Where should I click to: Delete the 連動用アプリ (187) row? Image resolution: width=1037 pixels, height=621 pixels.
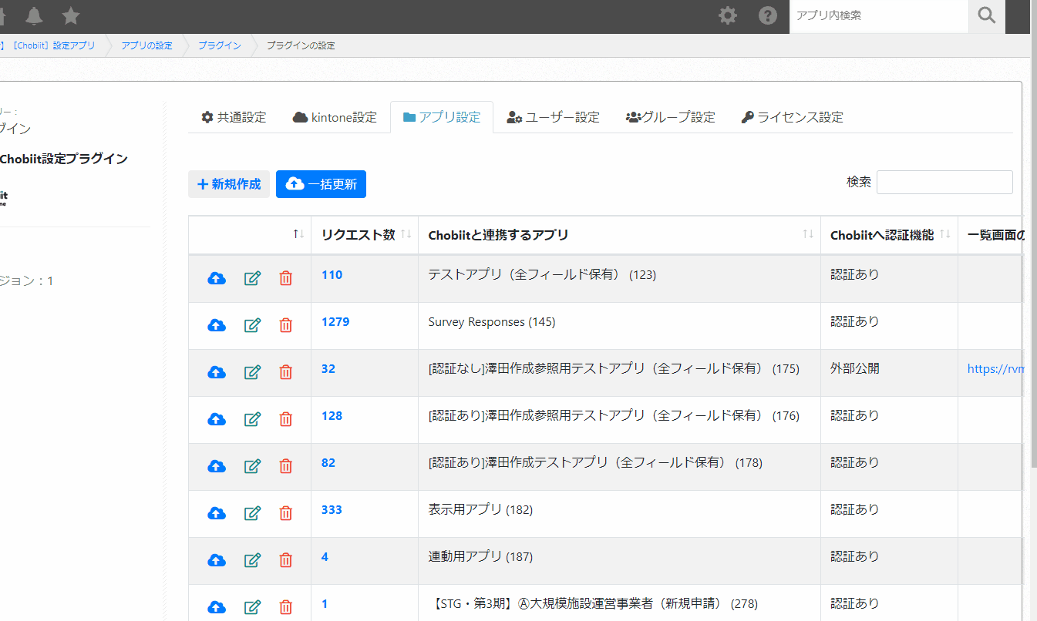285,560
